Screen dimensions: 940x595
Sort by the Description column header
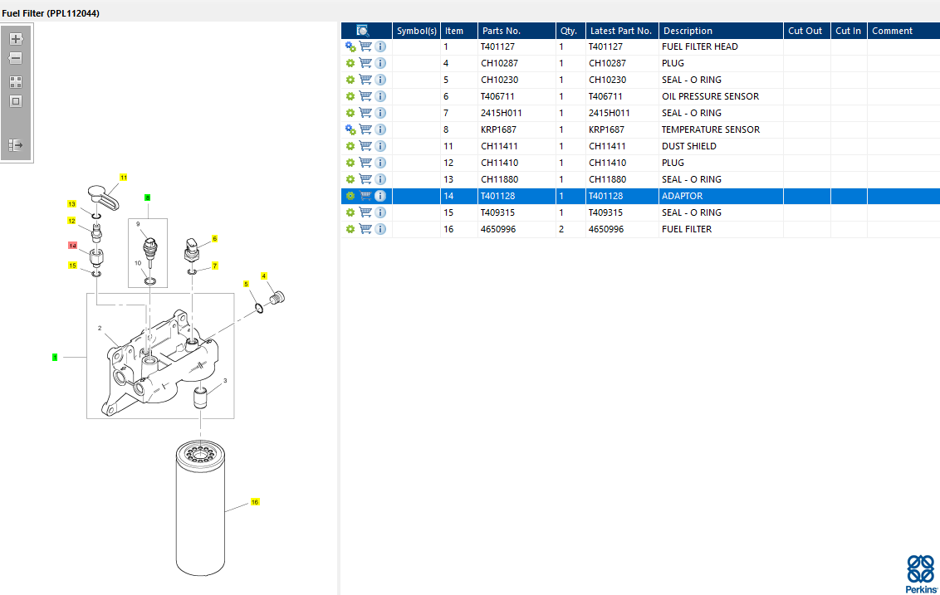pyautogui.click(x=721, y=31)
